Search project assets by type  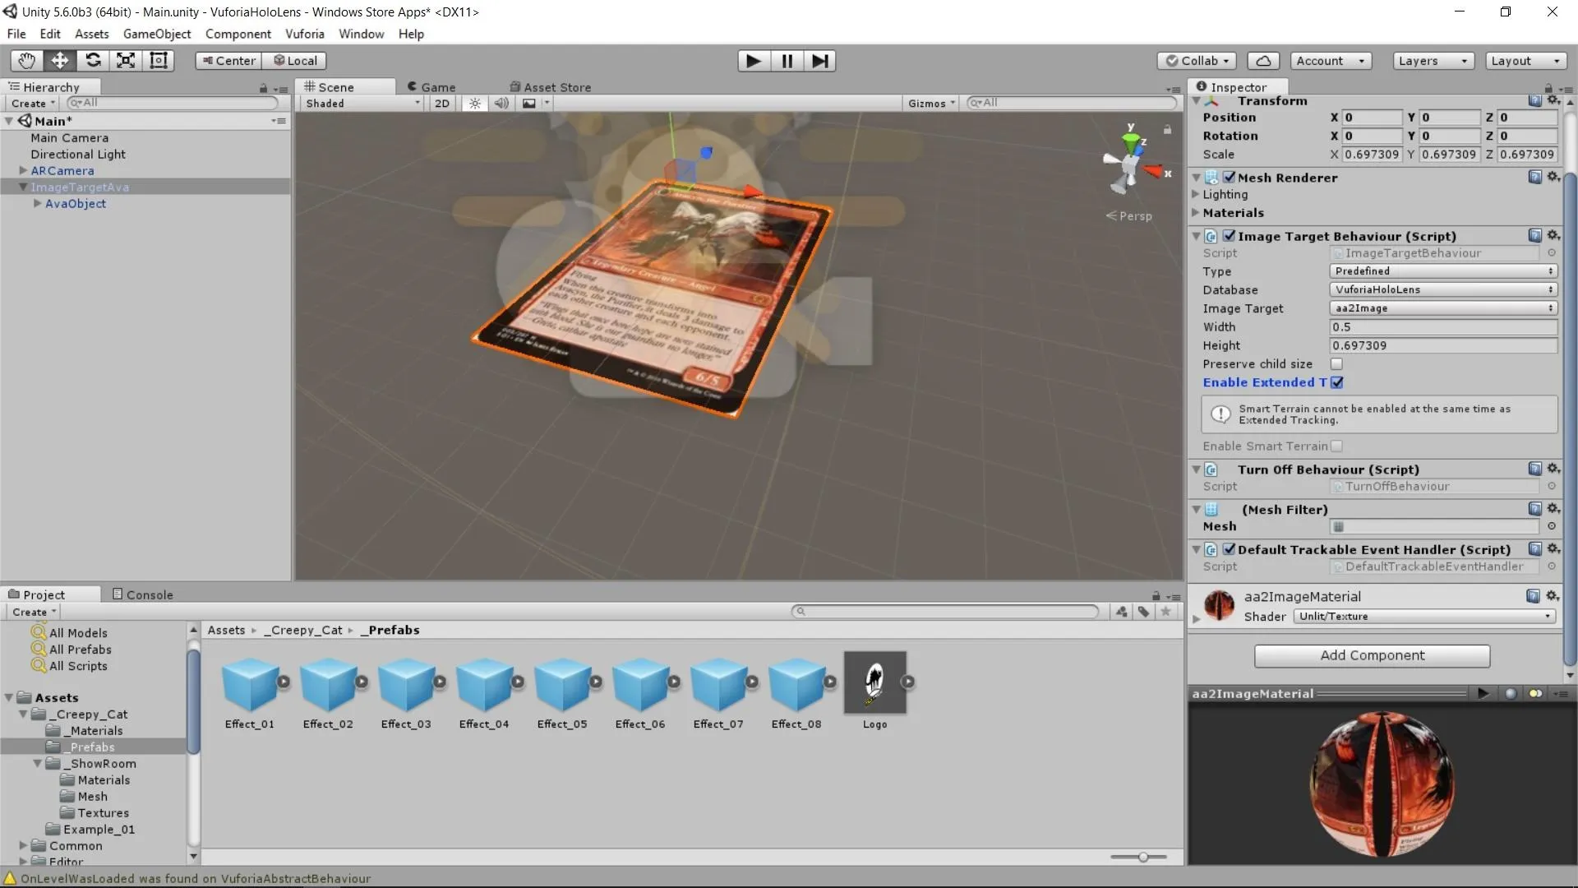click(1122, 612)
